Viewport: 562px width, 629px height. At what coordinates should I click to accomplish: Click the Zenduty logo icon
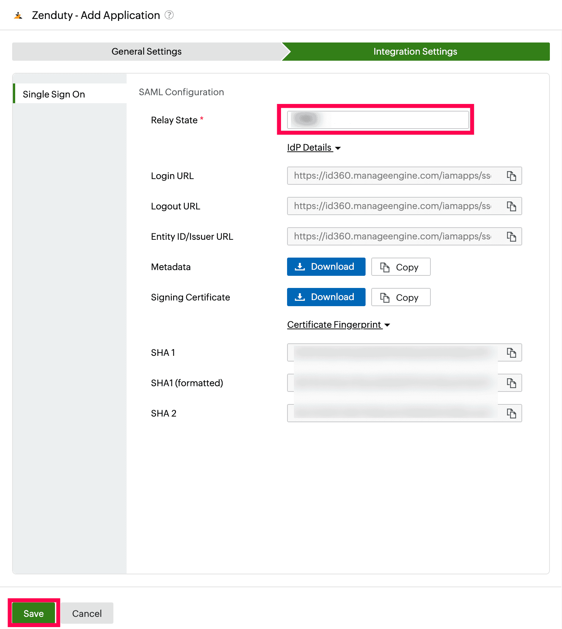pos(18,16)
